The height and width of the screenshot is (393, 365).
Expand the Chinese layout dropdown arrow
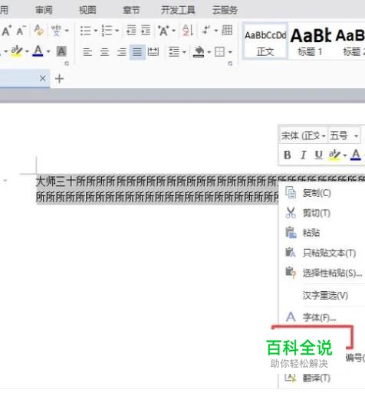[x=174, y=31]
